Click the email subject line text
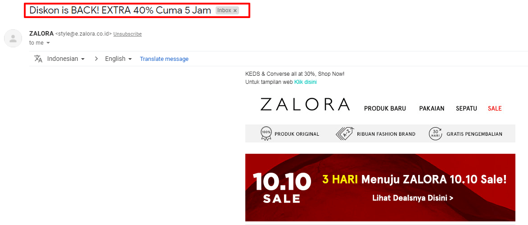Viewport: 528px width, 225px height. (x=120, y=10)
